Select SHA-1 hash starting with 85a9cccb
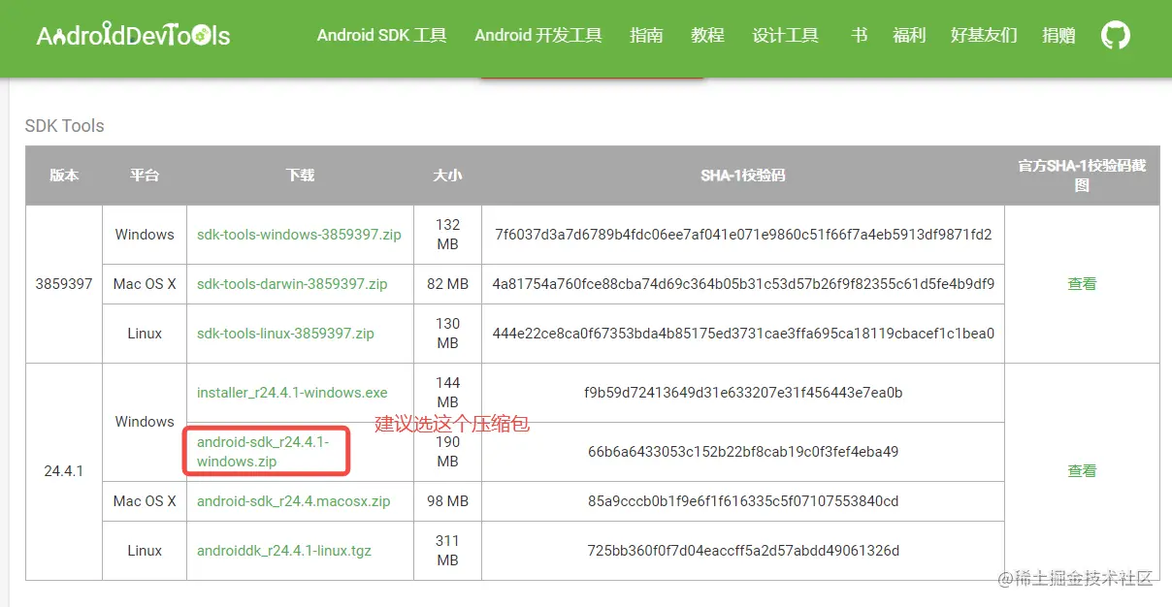The image size is (1172, 607). (x=743, y=501)
